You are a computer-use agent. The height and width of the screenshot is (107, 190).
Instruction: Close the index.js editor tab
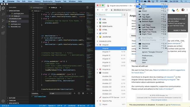tap(60, 7)
